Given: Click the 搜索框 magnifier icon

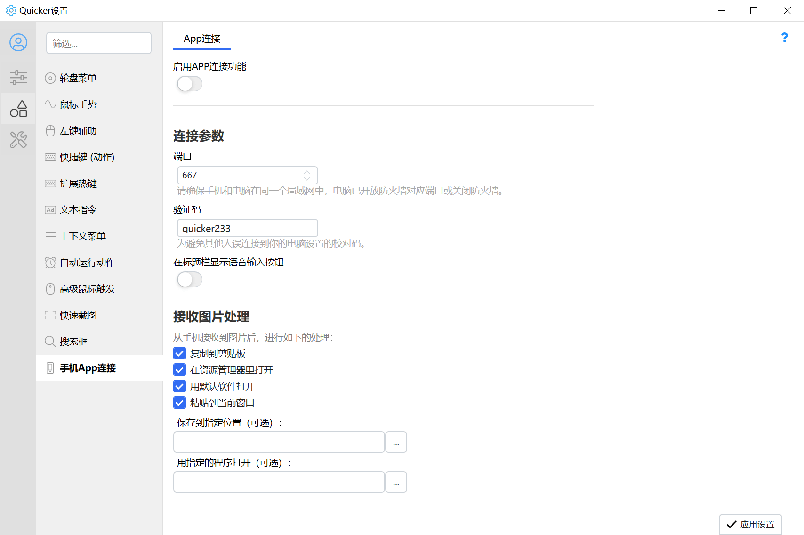Looking at the screenshot, I should pyautogui.click(x=50, y=342).
